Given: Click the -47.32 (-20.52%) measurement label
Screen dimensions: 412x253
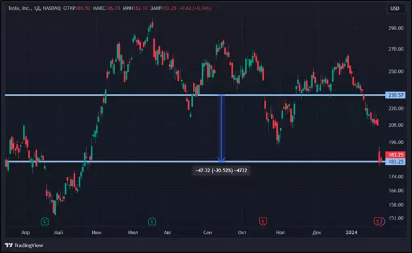Looking at the screenshot, I should pos(221,171).
